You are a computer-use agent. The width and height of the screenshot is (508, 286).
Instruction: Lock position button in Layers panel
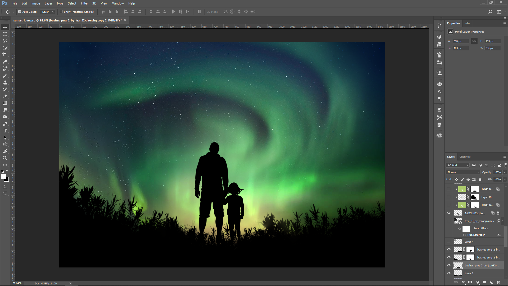[468, 180]
